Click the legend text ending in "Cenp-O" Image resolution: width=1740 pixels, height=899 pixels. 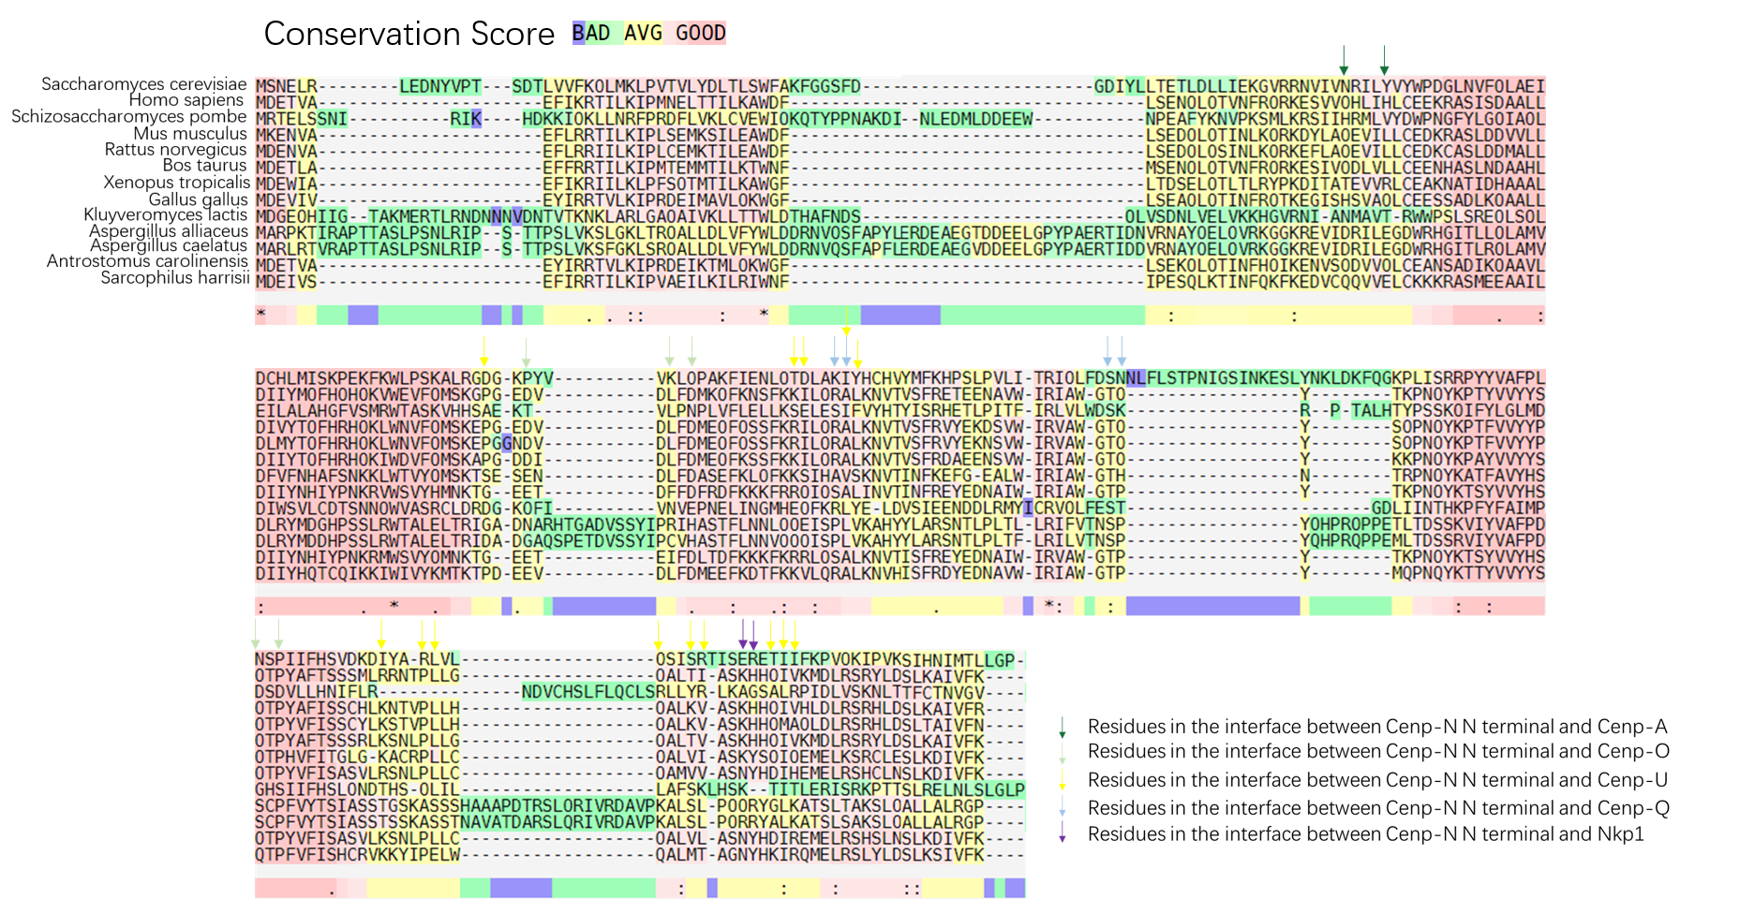coord(1378,751)
